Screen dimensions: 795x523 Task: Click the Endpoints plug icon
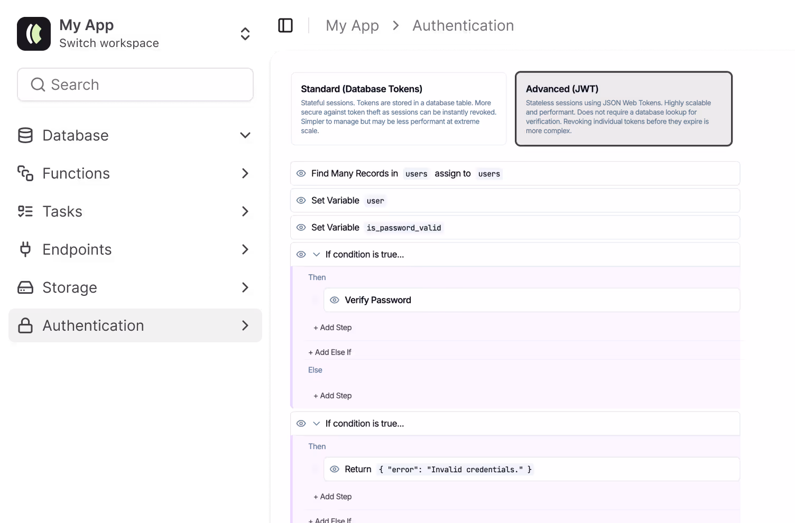tap(25, 249)
